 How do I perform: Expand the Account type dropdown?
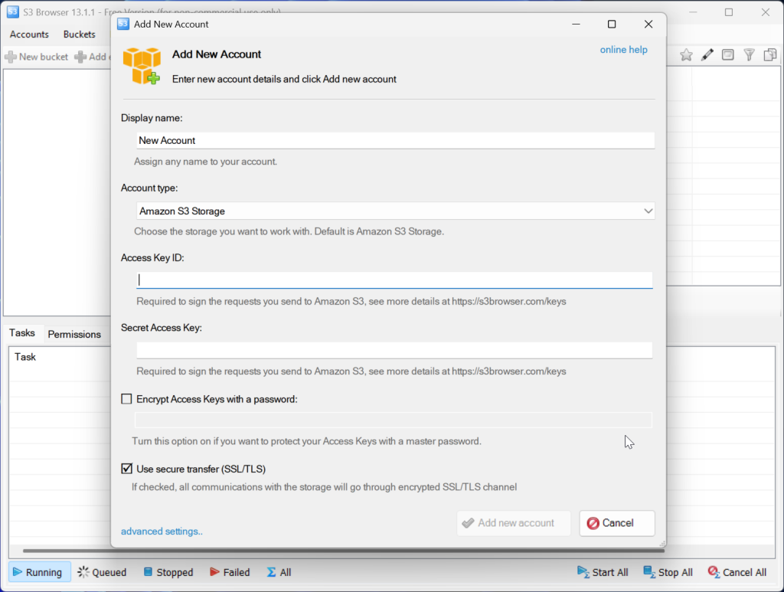click(x=648, y=211)
